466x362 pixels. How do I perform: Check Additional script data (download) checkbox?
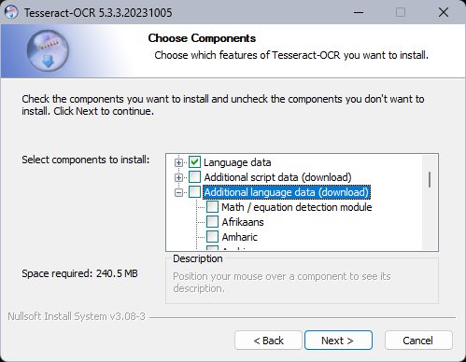click(194, 177)
